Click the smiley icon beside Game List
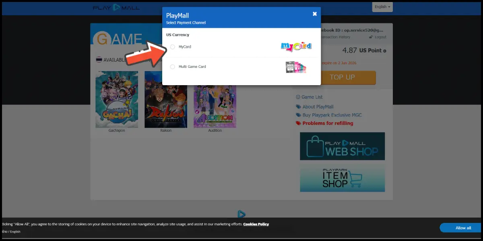 pyautogui.click(x=298, y=97)
